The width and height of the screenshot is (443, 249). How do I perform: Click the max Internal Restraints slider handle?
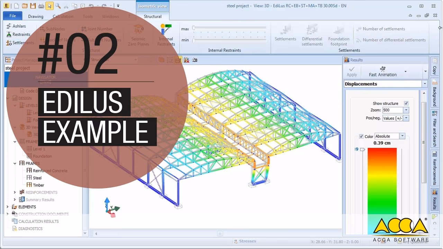click(194, 28)
